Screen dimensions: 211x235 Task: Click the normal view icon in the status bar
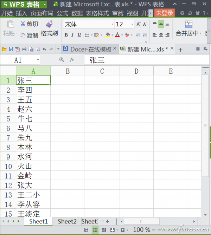95,230
